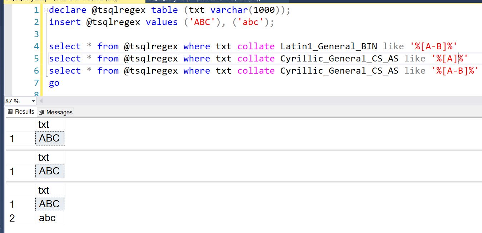Click the insert keyword on line 2
This screenshot has width=482, height=233.
coord(65,22)
